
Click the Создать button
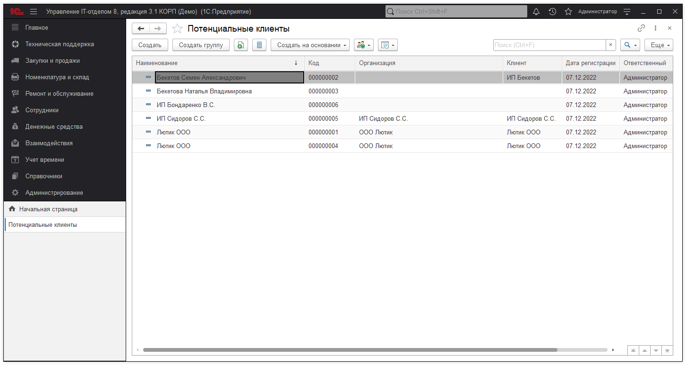coord(150,45)
